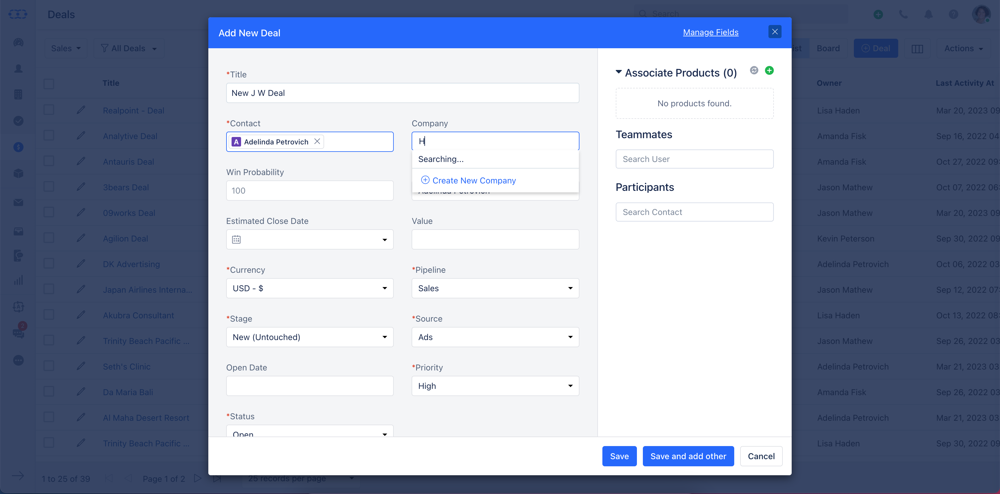Click the columns layout icon next to Deal button
The width and height of the screenshot is (1000, 494).
point(917,49)
